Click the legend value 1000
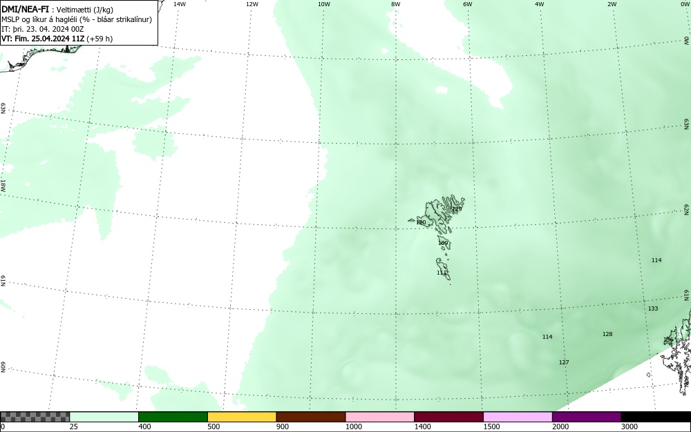 tap(353, 426)
